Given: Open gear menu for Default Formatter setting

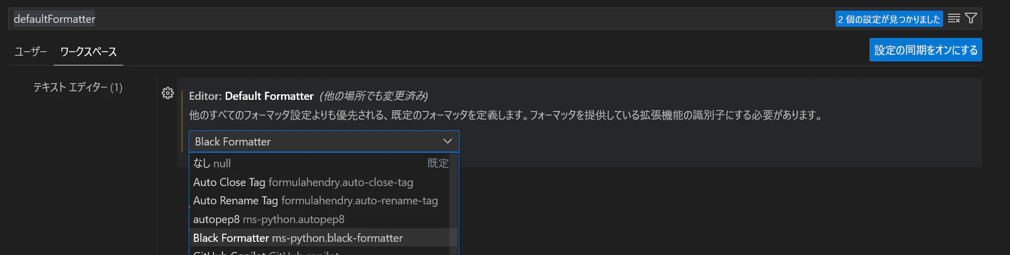Looking at the screenshot, I should coord(168,93).
